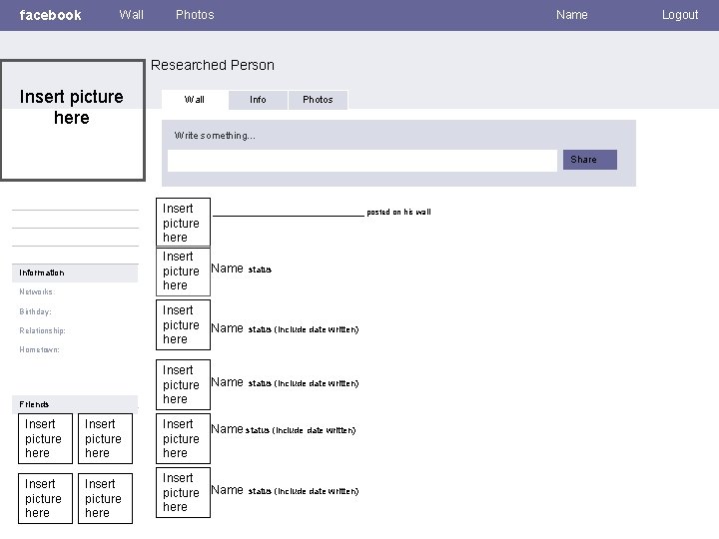The image size is (719, 539).
Task: Click the Write something text field
Action: (362, 161)
